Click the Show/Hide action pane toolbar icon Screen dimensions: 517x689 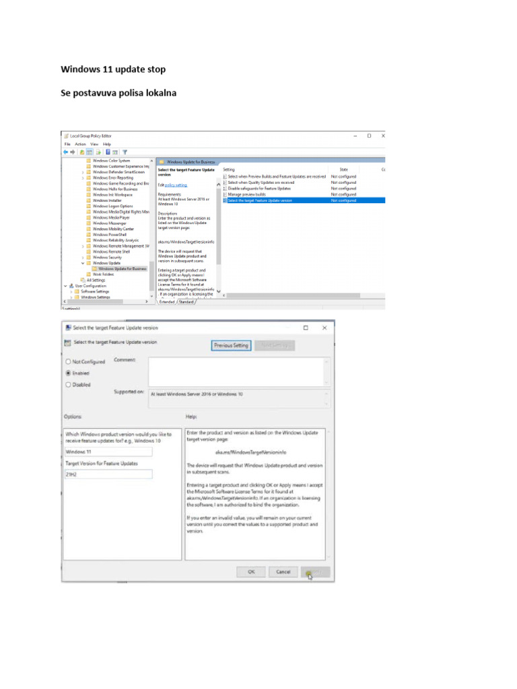tap(115, 152)
